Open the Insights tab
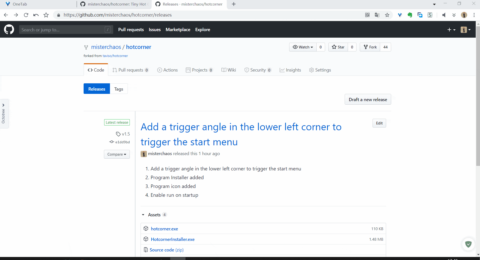 click(290, 70)
